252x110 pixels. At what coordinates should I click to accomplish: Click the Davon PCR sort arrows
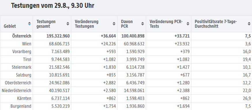(x=143, y=24)
